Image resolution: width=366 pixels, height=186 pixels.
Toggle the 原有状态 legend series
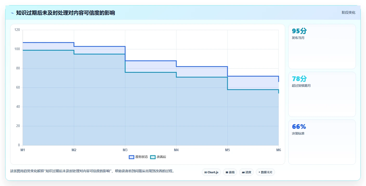pyautogui.click(x=139, y=157)
